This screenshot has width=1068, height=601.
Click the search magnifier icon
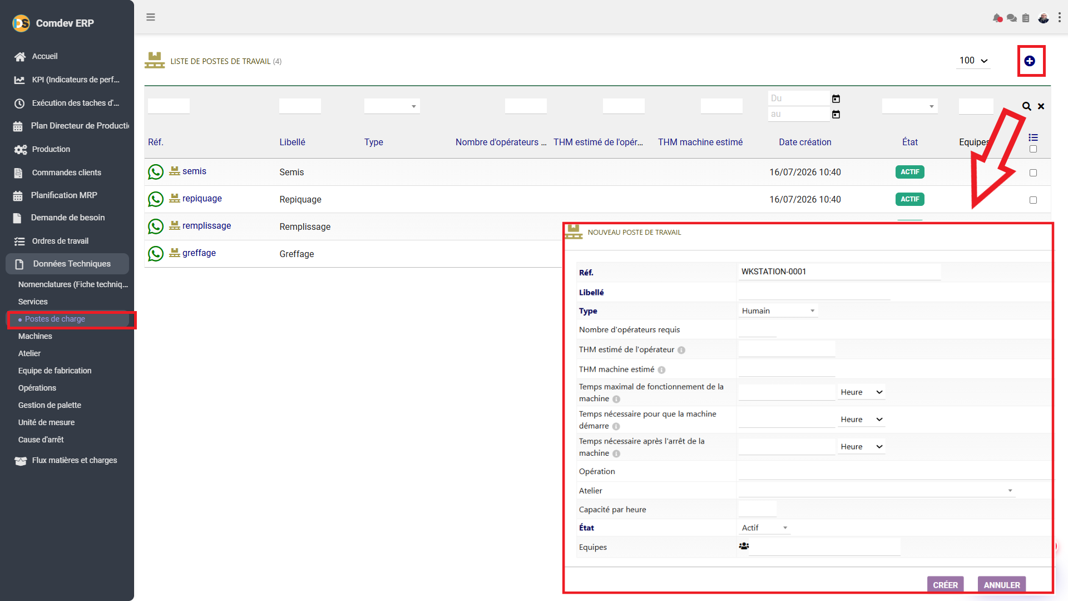pyautogui.click(x=1027, y=106)
